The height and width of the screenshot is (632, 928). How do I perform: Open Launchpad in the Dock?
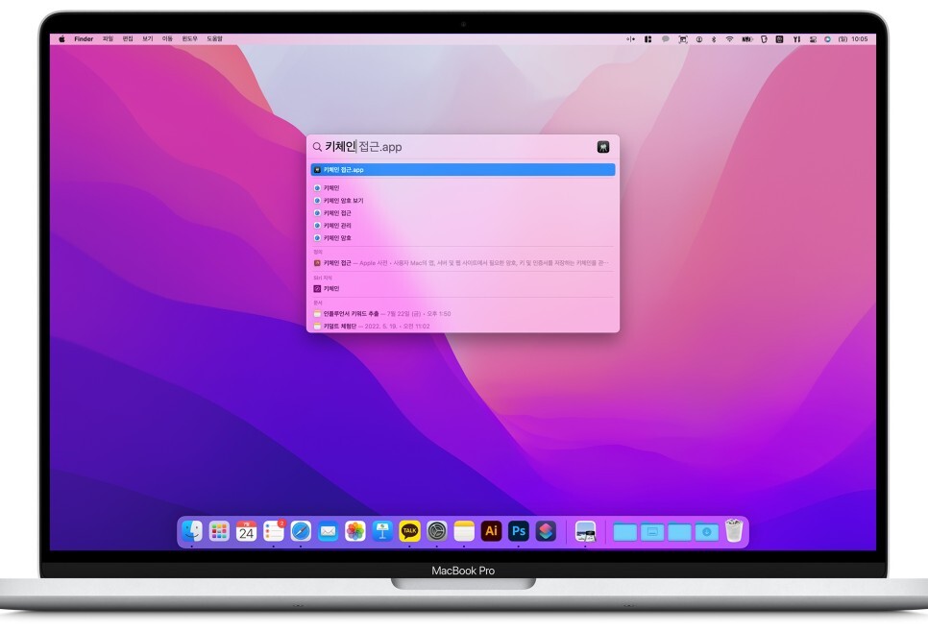(x=219, y=531)
